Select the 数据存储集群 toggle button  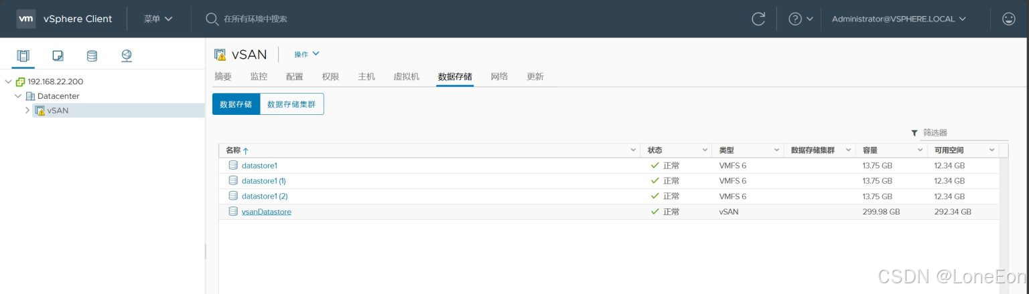pyautogui.click(x=292, y=104)
